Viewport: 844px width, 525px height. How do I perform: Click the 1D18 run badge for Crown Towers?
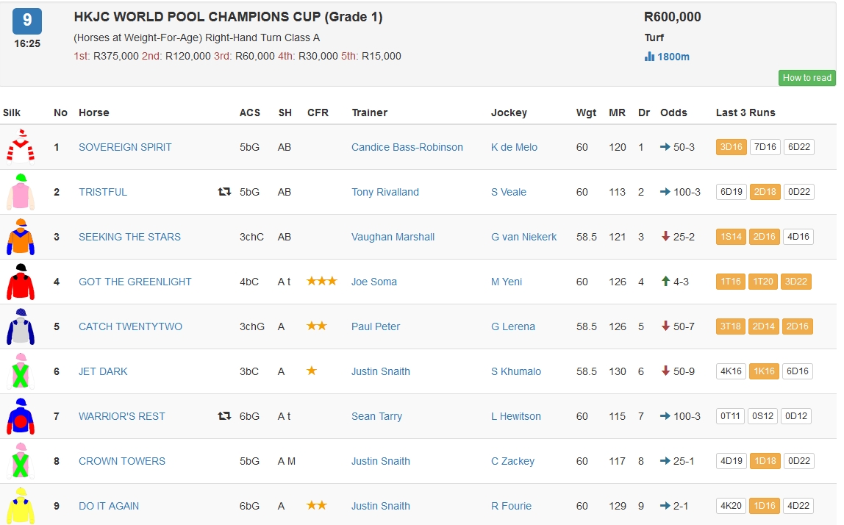[x=764, y=461]
